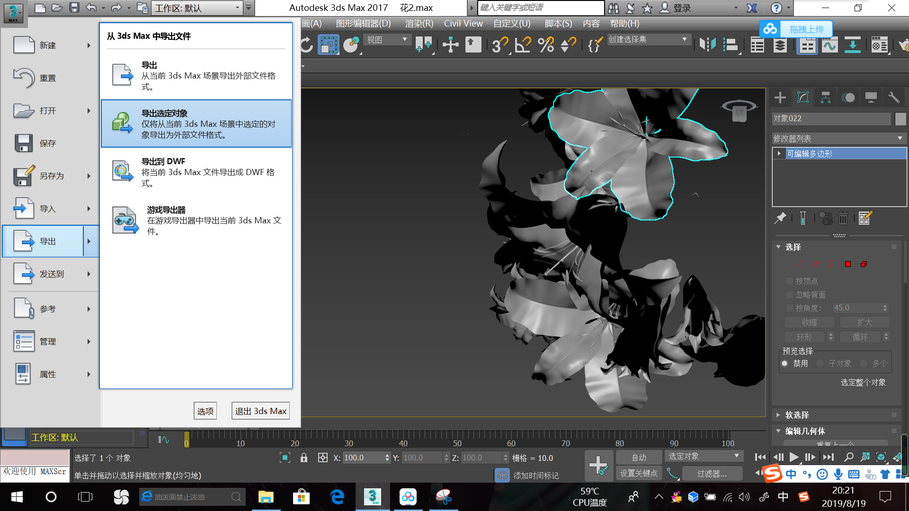
Task: Open the Create panel
Action: (x=780, y=97)
